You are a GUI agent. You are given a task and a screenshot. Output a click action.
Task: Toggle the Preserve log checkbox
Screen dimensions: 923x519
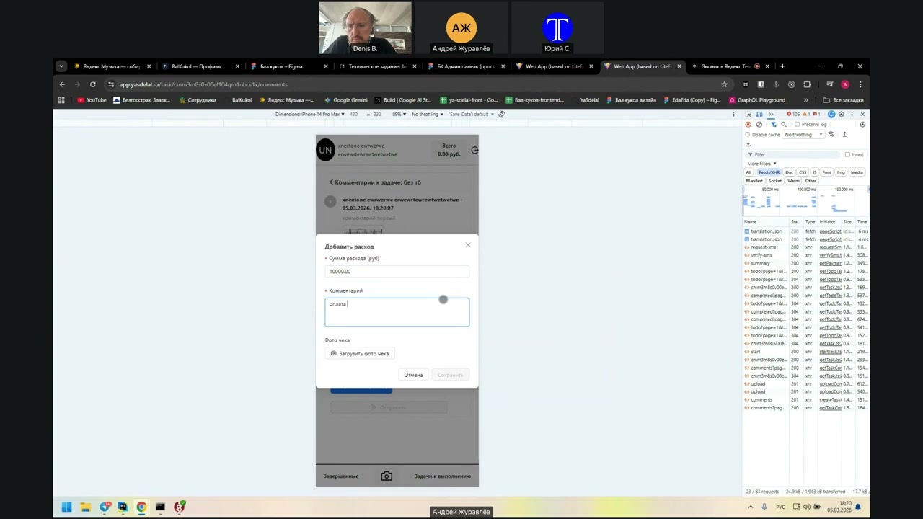pos(797,125)
